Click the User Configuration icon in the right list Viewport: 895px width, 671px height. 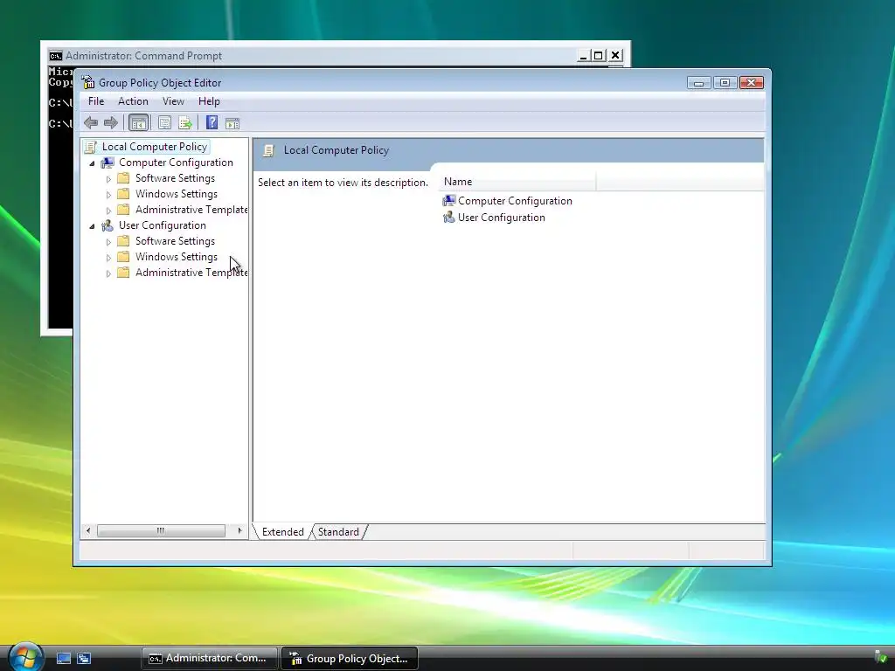click(x=449, y=218)
